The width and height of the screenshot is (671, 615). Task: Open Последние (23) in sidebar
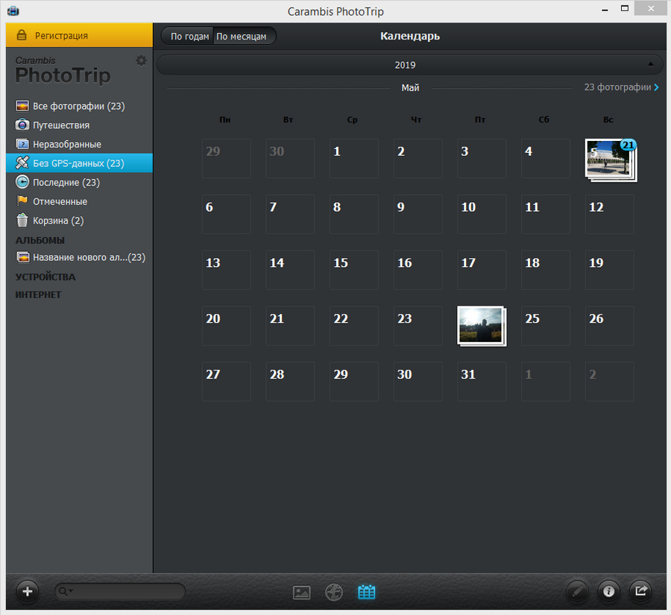[79, 183]
